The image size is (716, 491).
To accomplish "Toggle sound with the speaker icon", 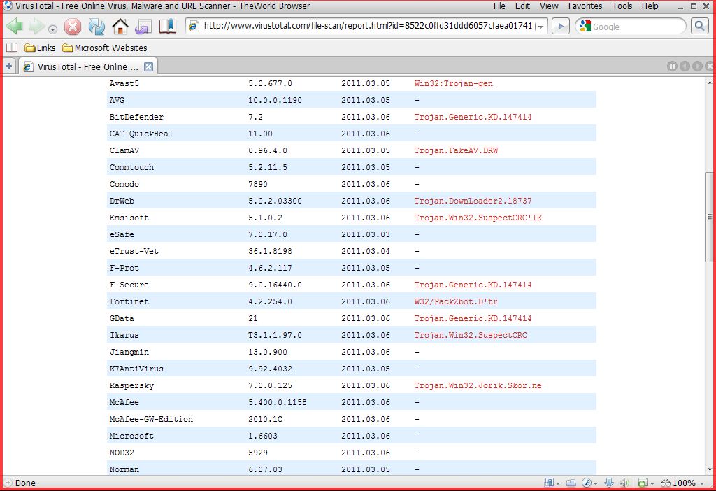I will point(624,483).
